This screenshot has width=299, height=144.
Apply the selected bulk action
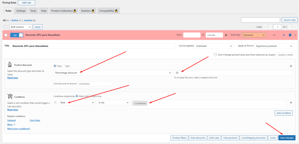click(38, 27)
